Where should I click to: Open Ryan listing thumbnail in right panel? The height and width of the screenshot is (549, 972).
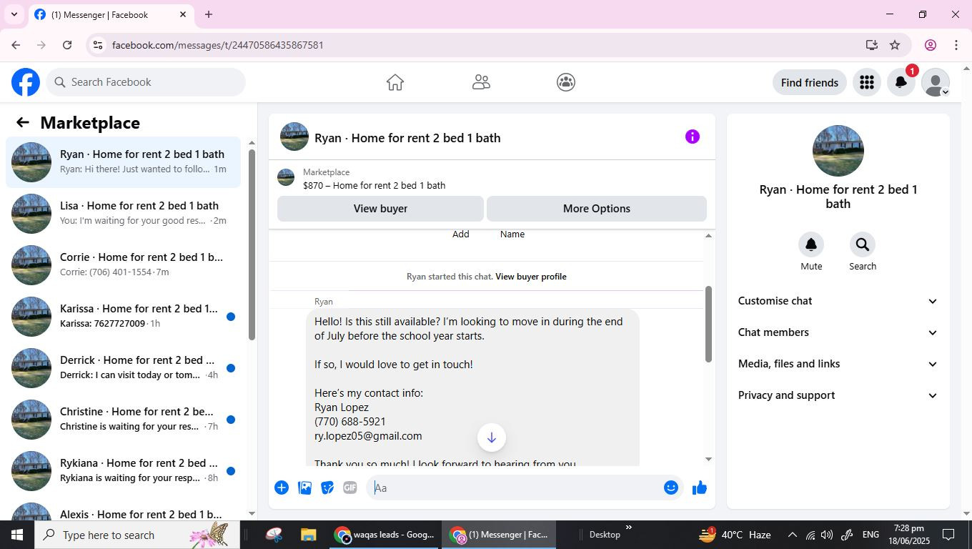[838, 151]
